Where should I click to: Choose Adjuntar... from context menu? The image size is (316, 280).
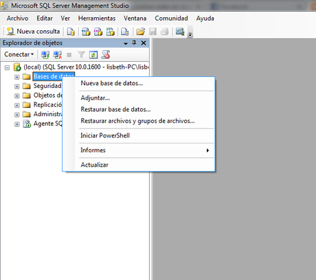click(x=139, y=98)
